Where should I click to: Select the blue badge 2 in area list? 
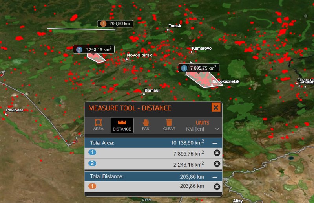tap(92, 163)
